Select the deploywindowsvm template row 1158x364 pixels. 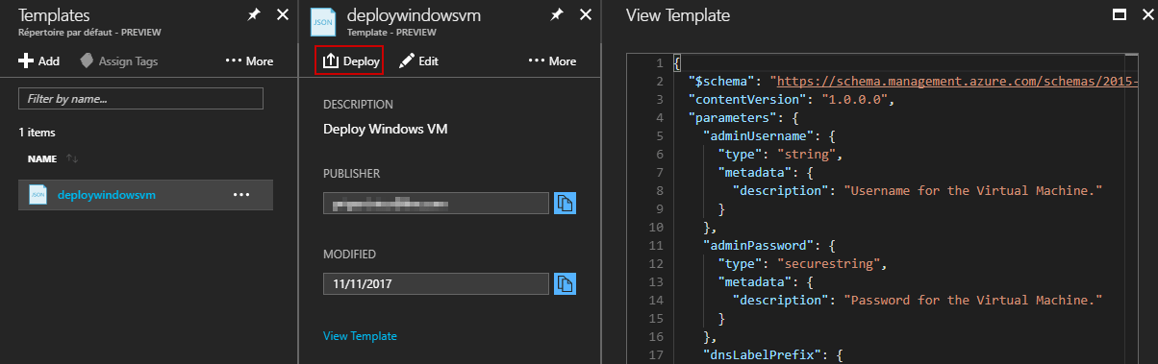[145, 195]
